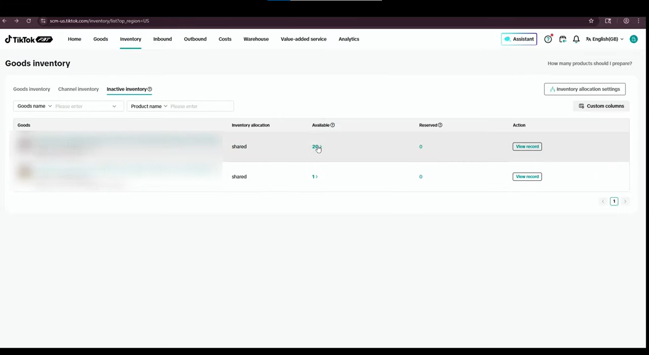The height and width of the screenshot is (355, 649).
Task: Select page 1 in pagination
Action: click(614, 201)
